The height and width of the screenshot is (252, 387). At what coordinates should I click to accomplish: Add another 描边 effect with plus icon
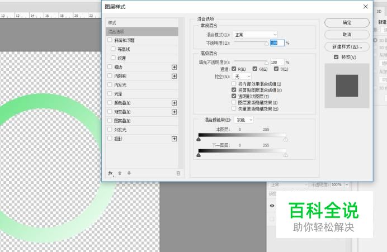pyautogui.click(x=174, y=67)
